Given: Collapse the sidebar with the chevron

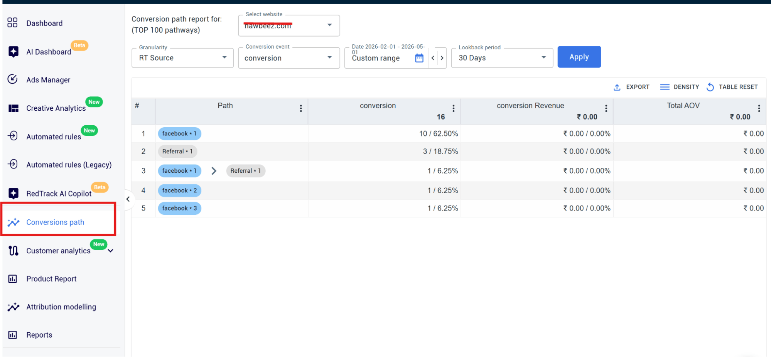Looking at the screenshot, I should [128, 199].
